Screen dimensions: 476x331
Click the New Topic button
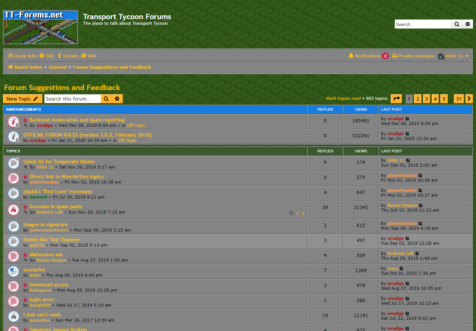click(x=23, y=99)
